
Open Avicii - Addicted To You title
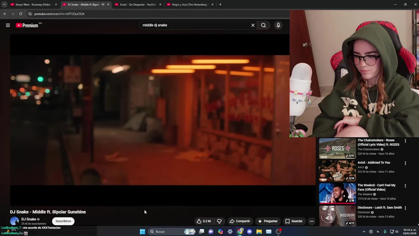[374, 163]
